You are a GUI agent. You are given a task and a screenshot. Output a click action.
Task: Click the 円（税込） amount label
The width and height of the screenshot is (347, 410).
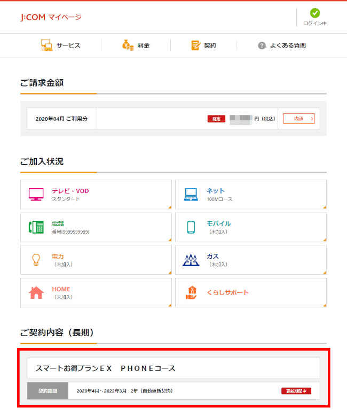pos(265,119)
